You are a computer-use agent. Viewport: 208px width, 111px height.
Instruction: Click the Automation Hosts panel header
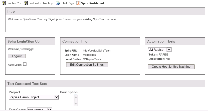pyautogui.click(x=161, y=41)
